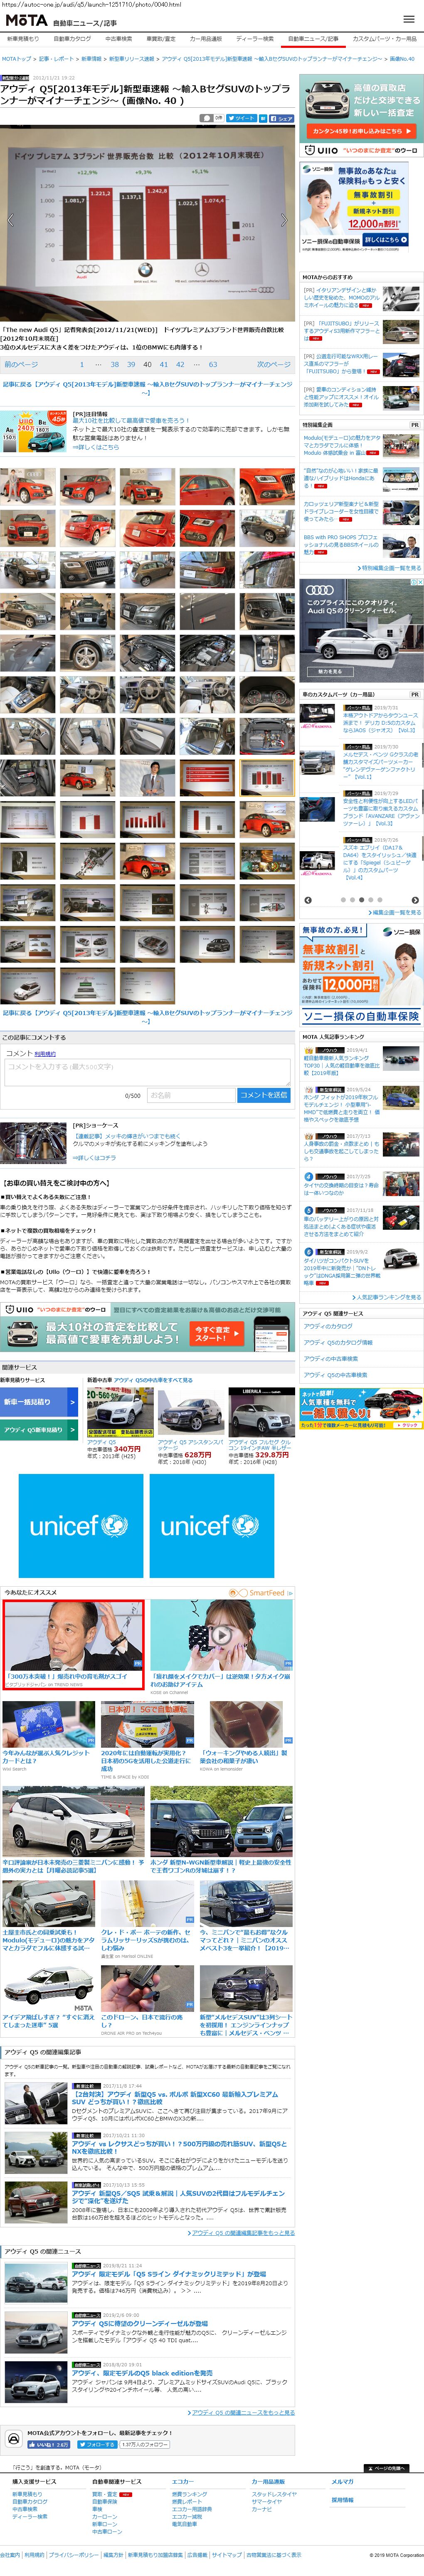This screenshot has height=2576, width=424.
Task: Click the left arrow of the custom parts carousel
Action: point(308,900)
